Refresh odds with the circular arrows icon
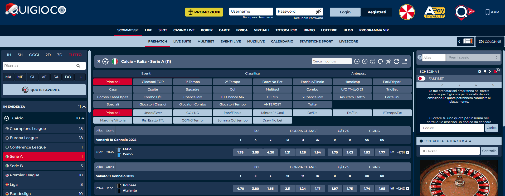Image resolution: width=505 pixels, height=196 pixels. pos(396,61)
